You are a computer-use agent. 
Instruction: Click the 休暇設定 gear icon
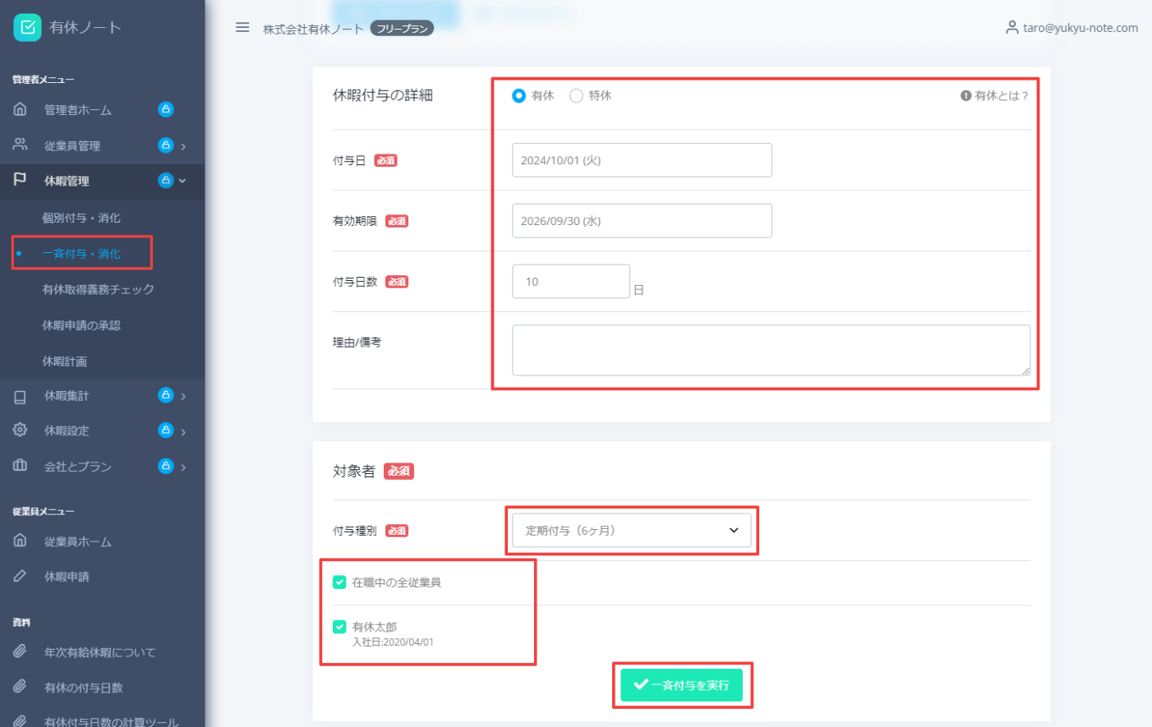(x=21, y=430)
